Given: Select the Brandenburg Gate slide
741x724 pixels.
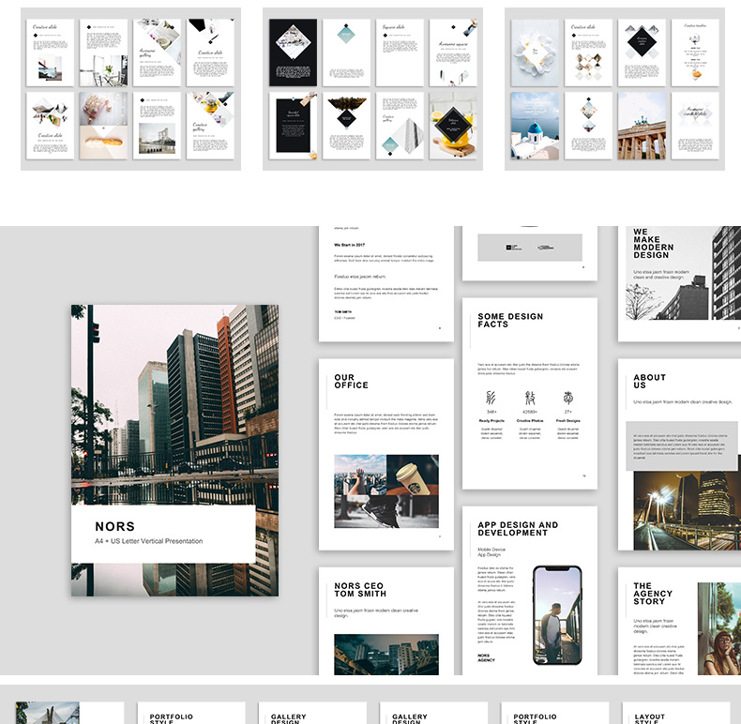Looking at the screenshot, I should [x=642, y=126].
